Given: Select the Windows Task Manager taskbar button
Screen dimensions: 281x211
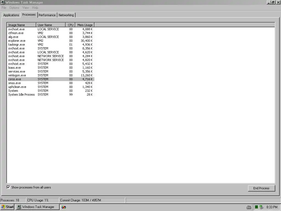Looking at the screenshot, I should pyautogui.click(x=37, y=207).
